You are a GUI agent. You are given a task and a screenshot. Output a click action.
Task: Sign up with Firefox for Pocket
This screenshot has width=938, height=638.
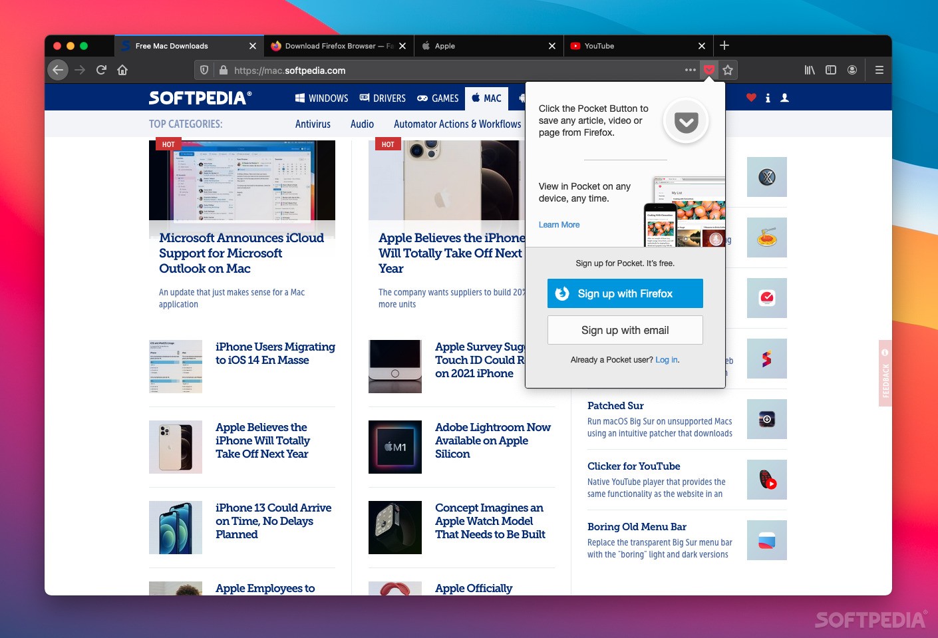tap(625, 293)
